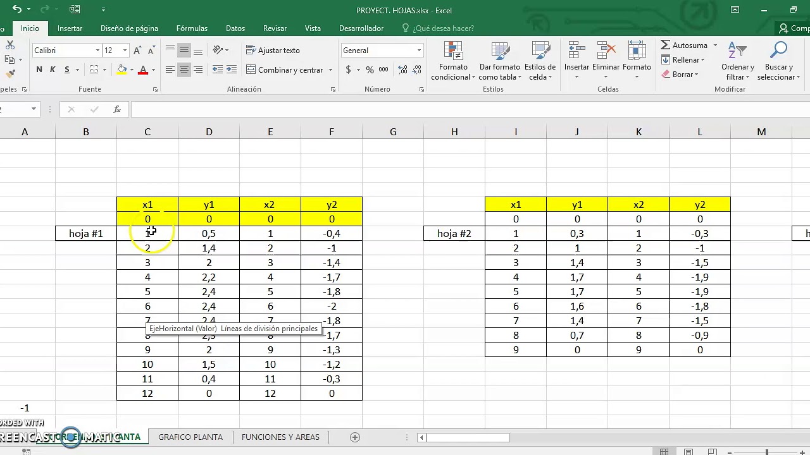Open the Desarrollador ribbon tab
Viewport: 810px width, 455px height.
click(361, 28)
